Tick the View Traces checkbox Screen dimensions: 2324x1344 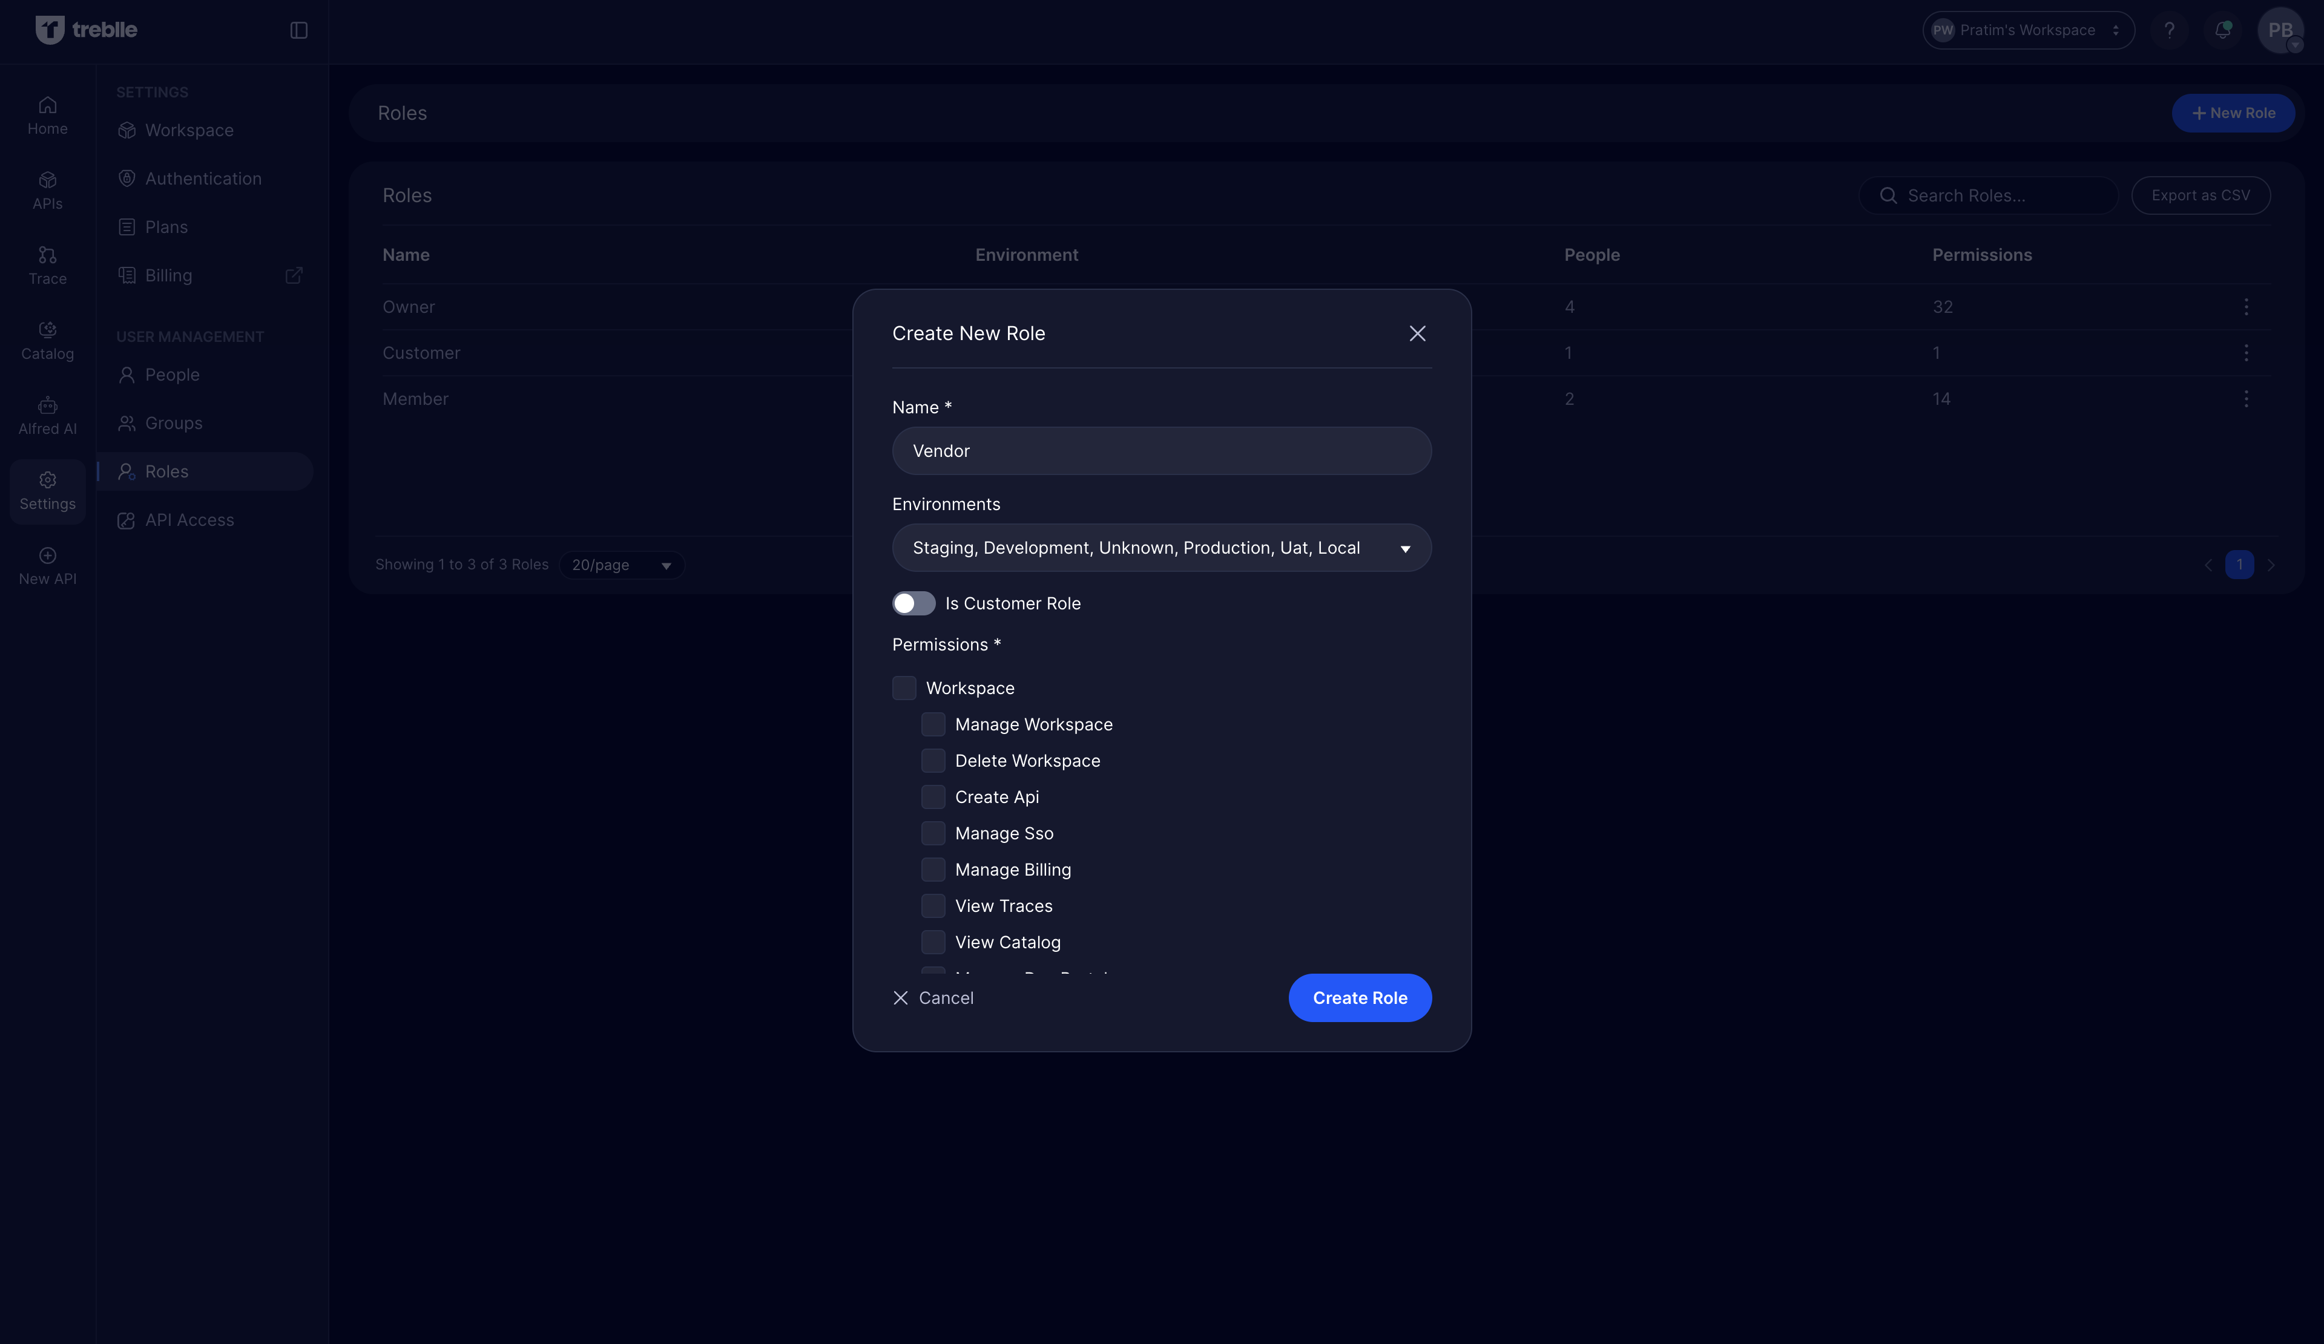click(932, 906)
